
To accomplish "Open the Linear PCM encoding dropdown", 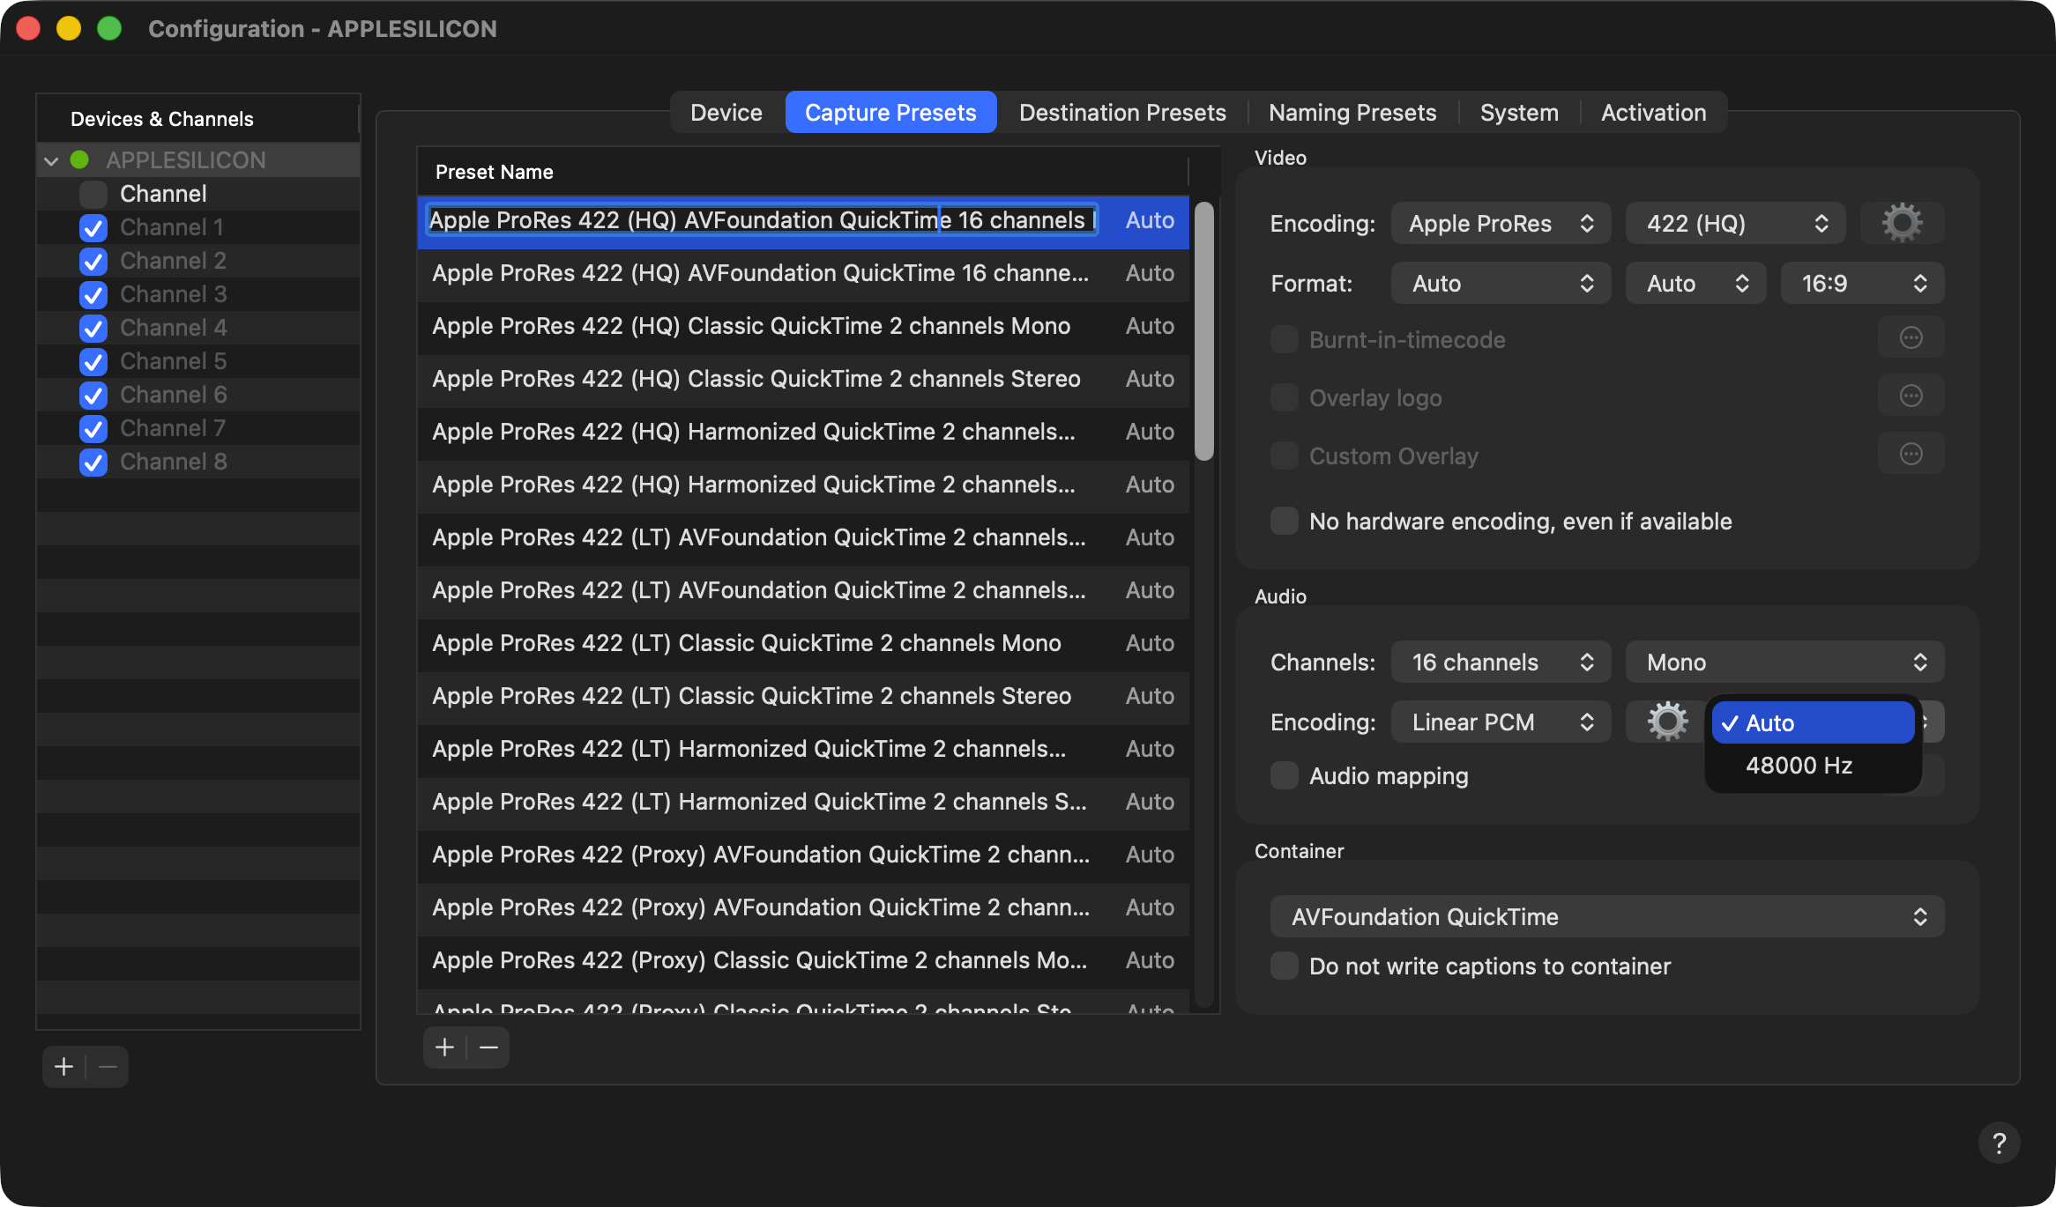I will tap(1501, 722).
